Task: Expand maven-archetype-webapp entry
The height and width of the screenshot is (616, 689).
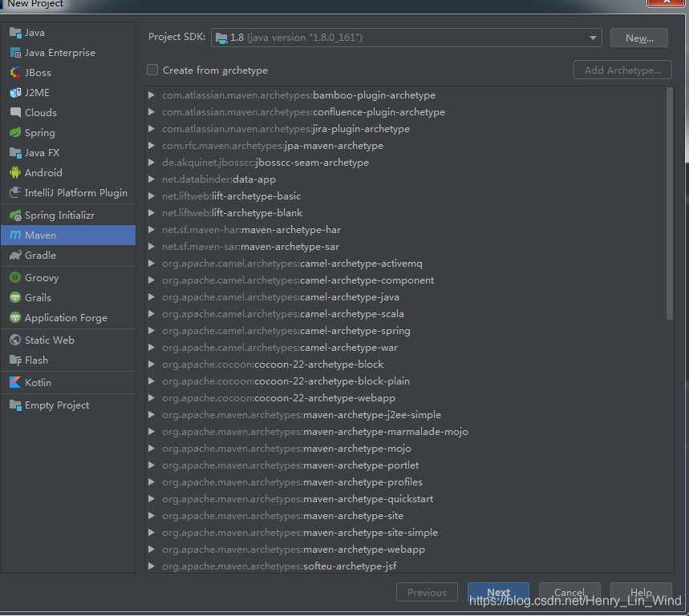Action: (151, 550)
